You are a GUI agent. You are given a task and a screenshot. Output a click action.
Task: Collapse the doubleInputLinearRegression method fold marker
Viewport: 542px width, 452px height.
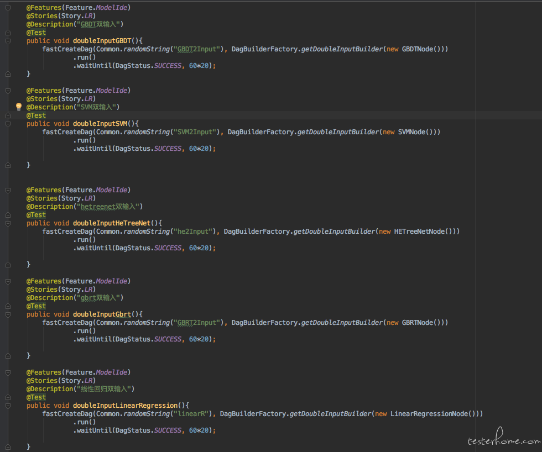tap(8, 406)
